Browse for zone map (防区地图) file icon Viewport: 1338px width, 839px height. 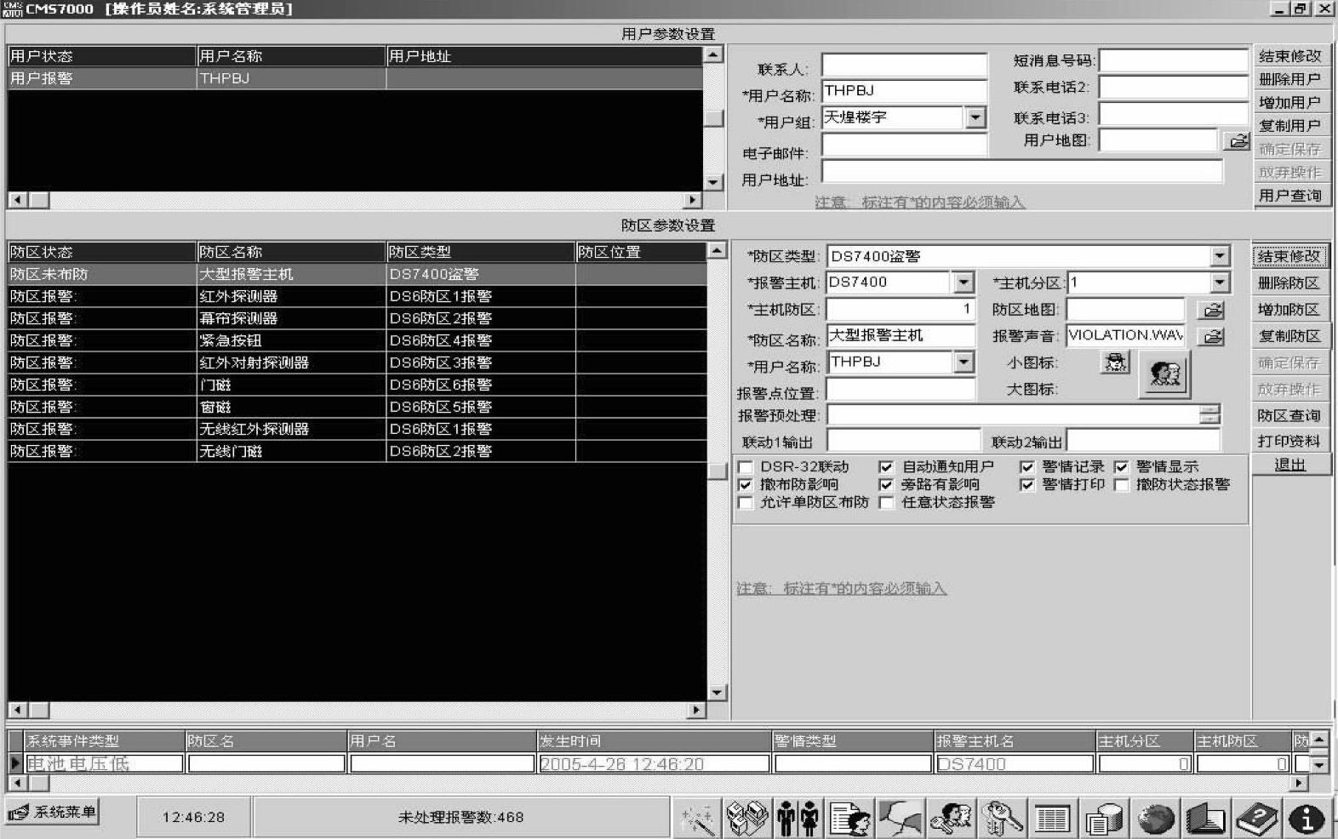click(1212, 310)
